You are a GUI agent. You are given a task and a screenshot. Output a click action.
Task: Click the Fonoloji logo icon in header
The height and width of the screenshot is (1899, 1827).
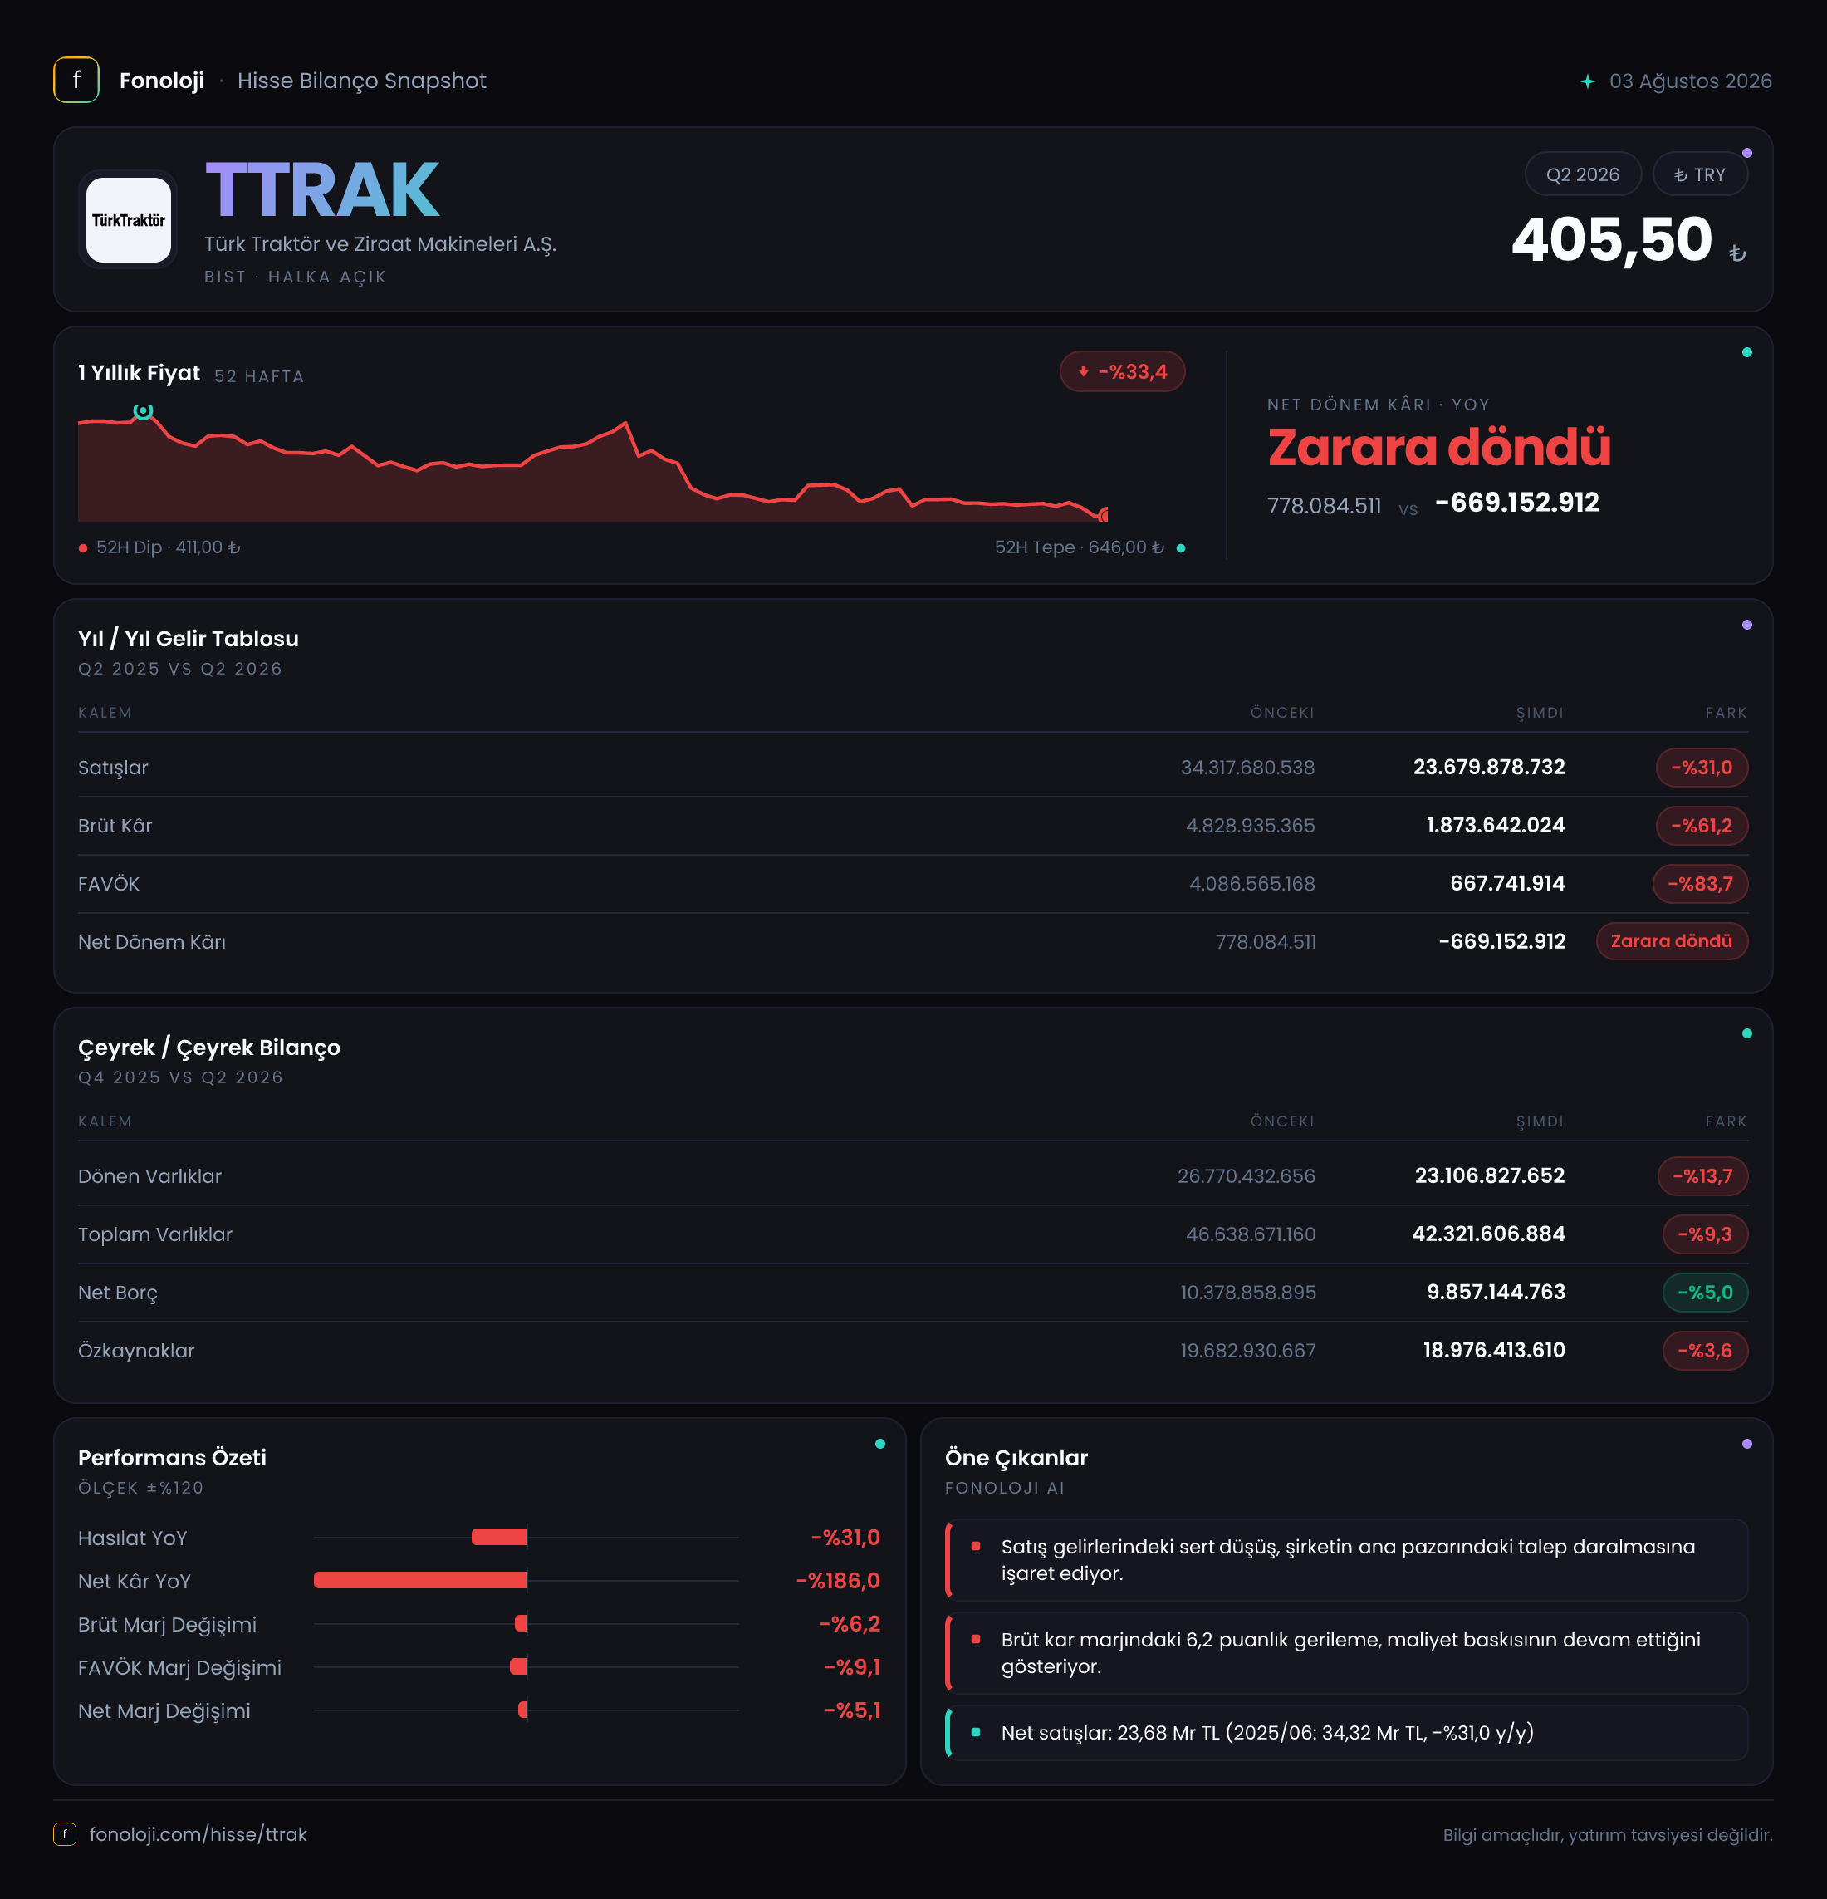pos(76,81)
